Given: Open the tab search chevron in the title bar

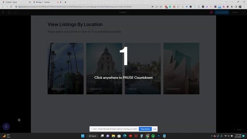Looking at the screenshot, I should tap(226, 2).
